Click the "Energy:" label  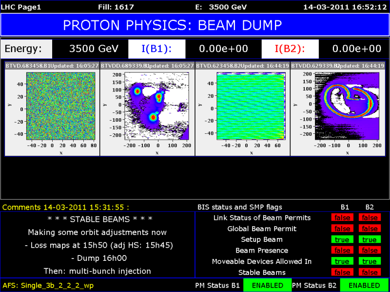(26, 49)
